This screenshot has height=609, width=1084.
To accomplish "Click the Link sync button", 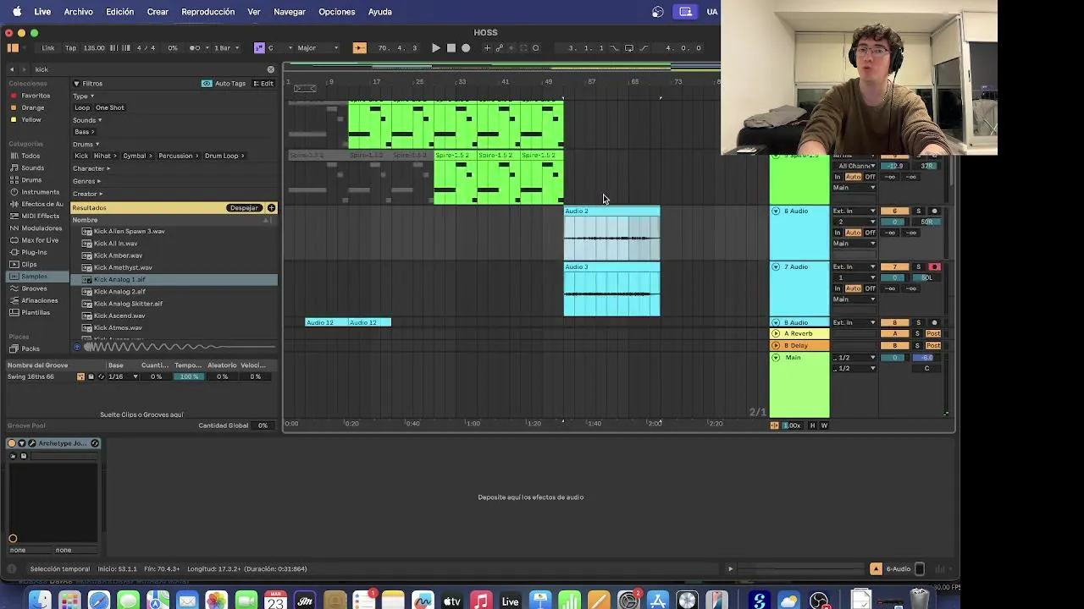I will click(x=48, y=48).
